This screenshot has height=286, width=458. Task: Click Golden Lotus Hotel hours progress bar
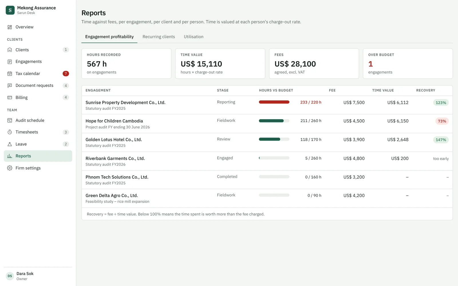tap(274, 139)
